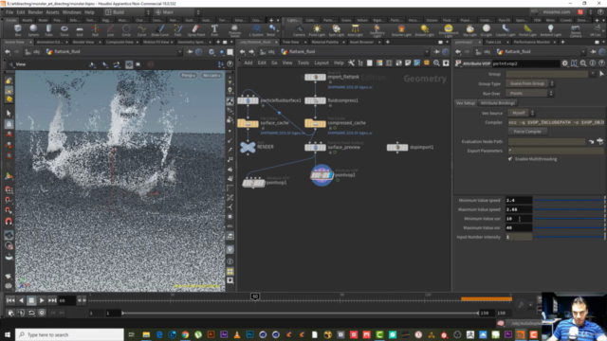This screenshot has height=341, width=607.
Task: Open the network editor Layout menu
Action: pos(322,63)
